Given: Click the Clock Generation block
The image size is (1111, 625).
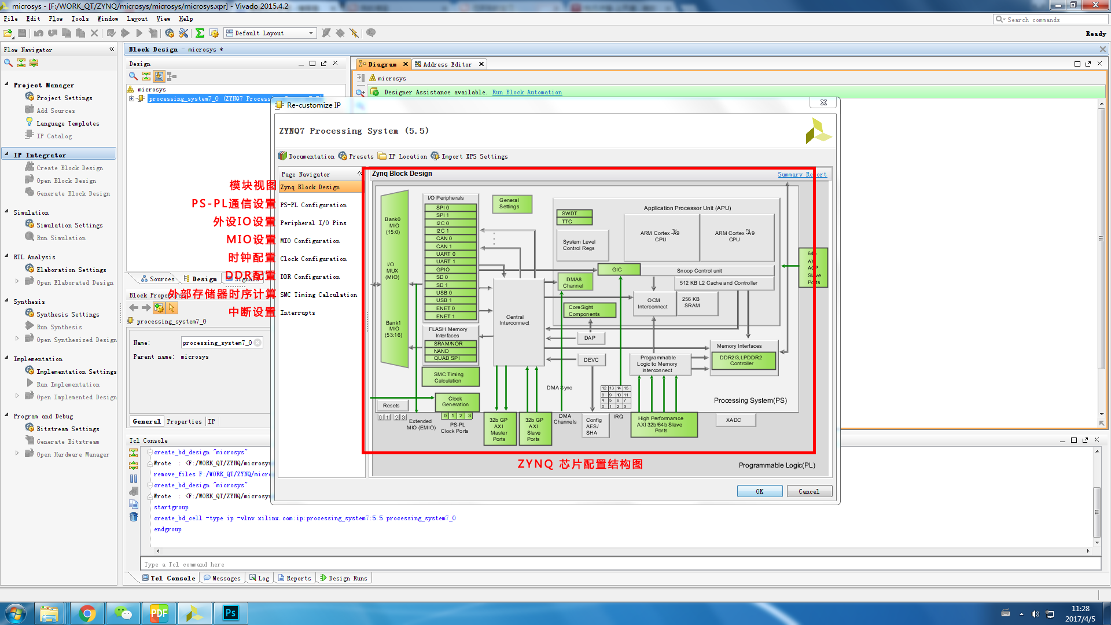Looking at the screenshot, I should (x=457, y=402).
